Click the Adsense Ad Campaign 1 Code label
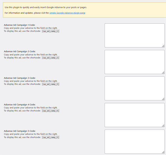 point(20,25)
